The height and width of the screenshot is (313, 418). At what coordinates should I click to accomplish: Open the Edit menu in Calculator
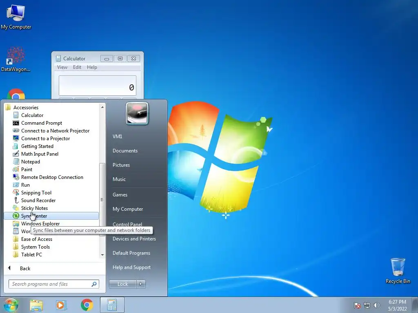77,67
